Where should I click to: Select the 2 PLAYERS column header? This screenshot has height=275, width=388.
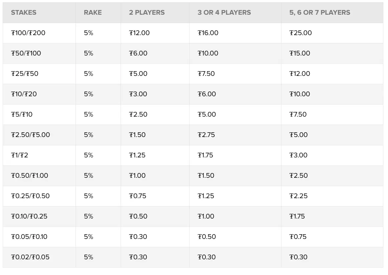pos(147,13)
